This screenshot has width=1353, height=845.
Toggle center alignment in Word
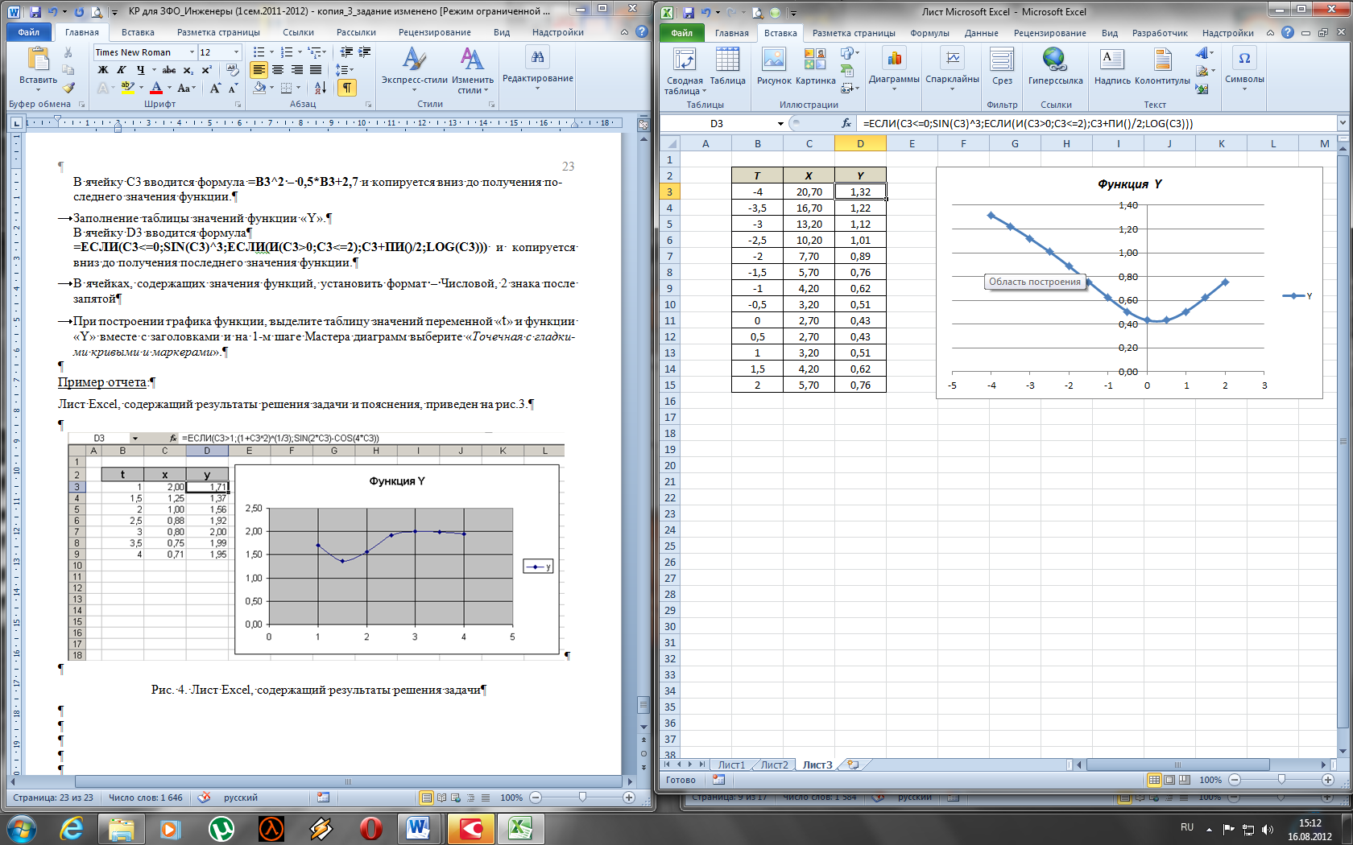278,70
